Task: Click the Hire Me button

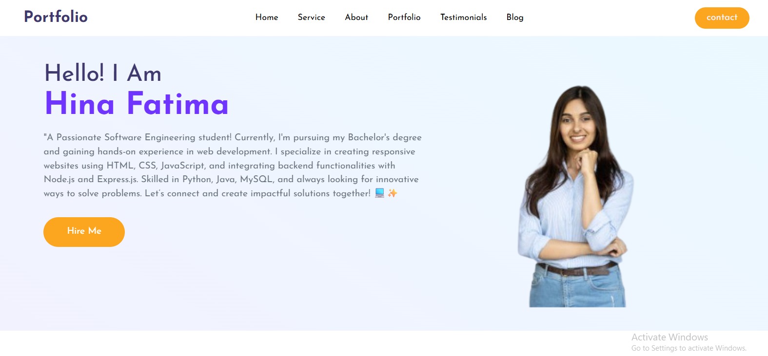Action: click(x=84, y=232)
